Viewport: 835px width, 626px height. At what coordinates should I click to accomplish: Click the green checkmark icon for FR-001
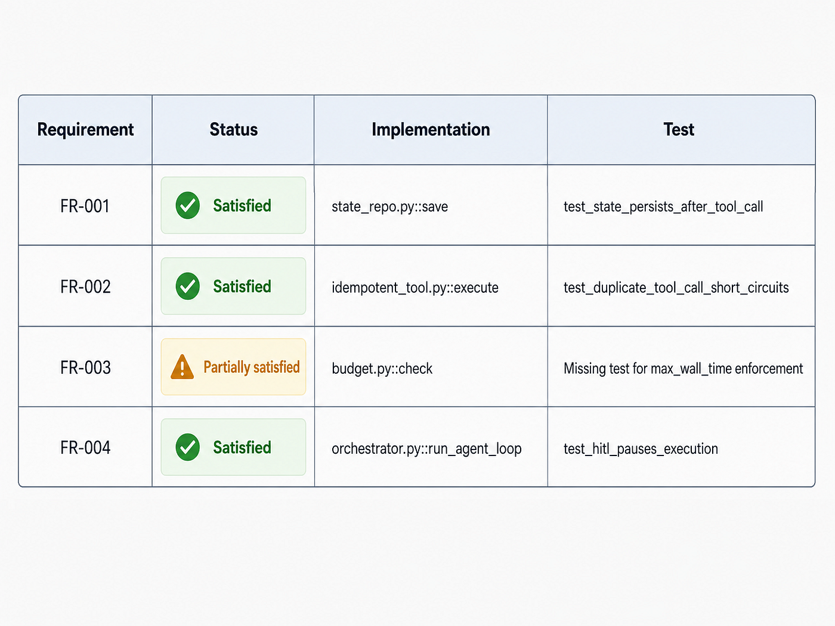click(x=188, y=206)
